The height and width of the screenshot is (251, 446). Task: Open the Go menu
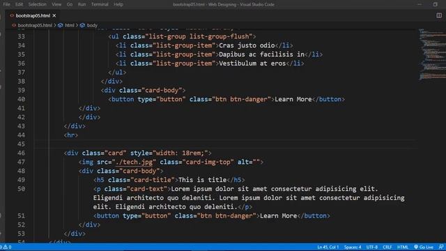tap(70, 4)
